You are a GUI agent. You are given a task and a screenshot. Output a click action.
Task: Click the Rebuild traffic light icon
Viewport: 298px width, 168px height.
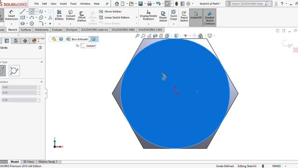[176, 4]
